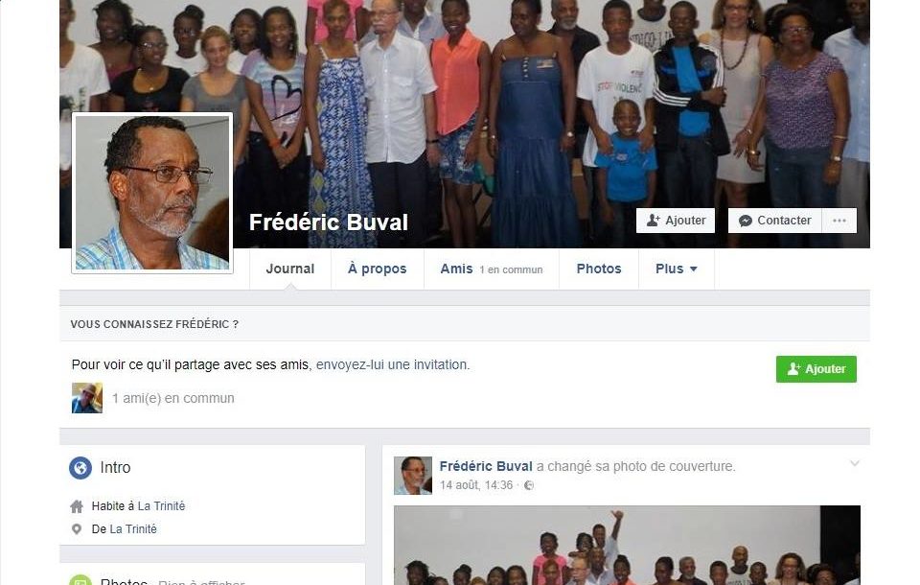Viewport: 920px width, 585px height.
Task: Select the Photos tab
Action: [598, 269]
